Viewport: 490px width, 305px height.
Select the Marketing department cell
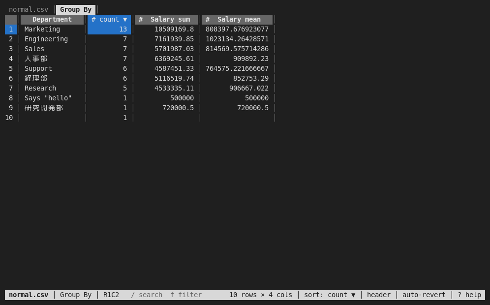point(52,30)
